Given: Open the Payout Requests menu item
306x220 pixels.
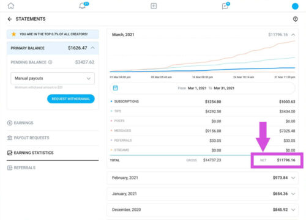Looking at the screenshot, I should 28,138.
